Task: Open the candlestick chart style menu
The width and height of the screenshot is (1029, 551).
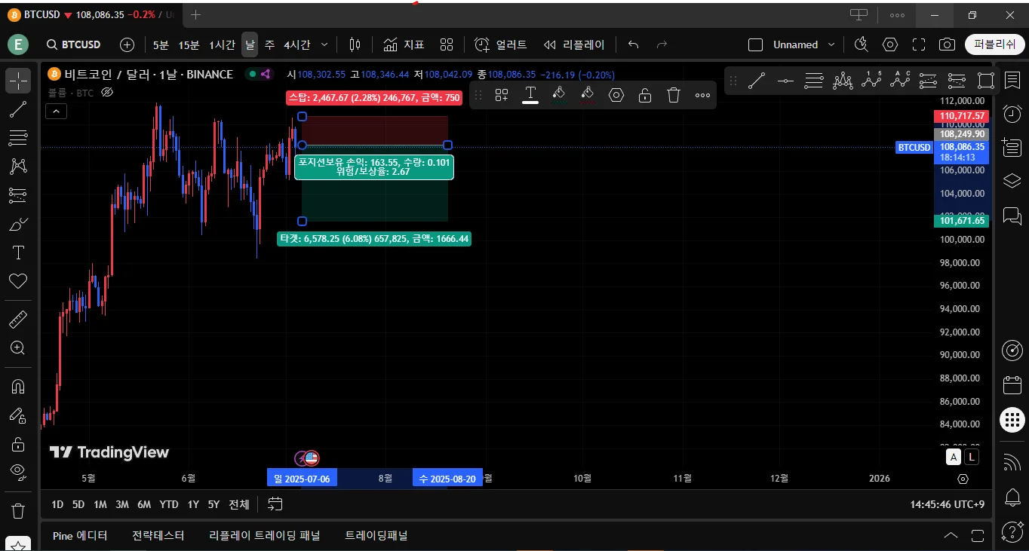Action: 355,45
